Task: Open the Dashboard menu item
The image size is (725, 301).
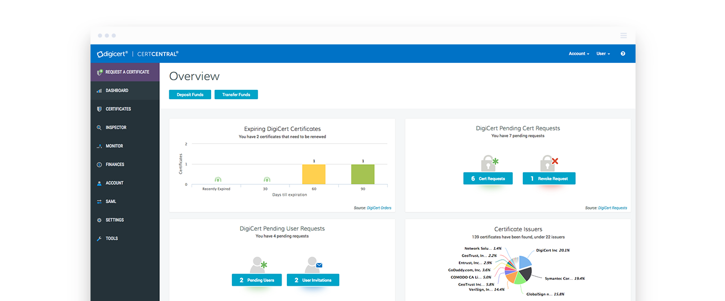Action: (x=125, y=90)
